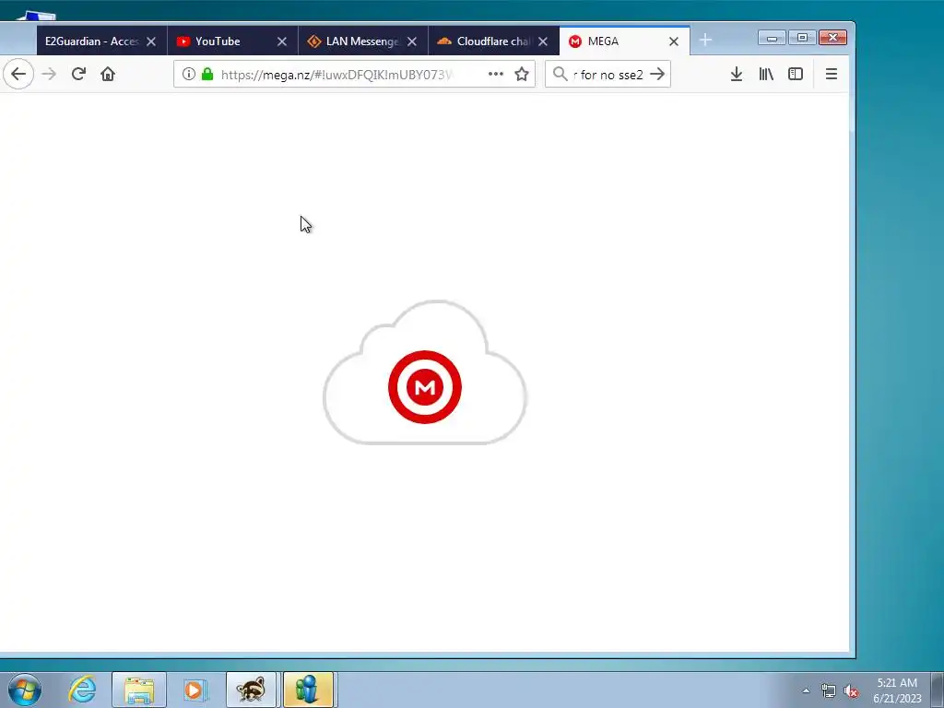Open the downloads panel

click(x=736, y=74)
